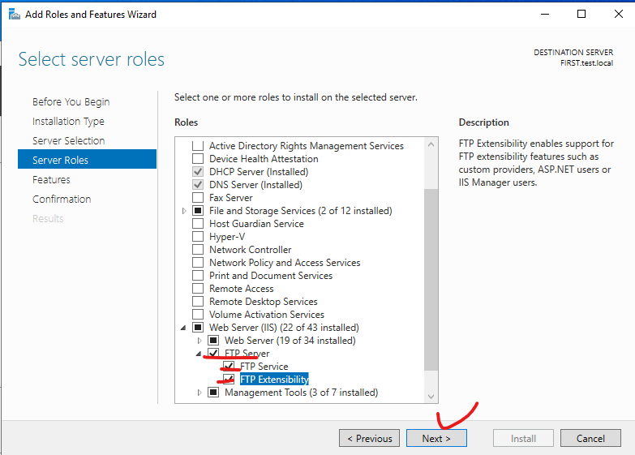The height and width of the screenshot is (455, 635).
Task: Collapse the Web Server (IIS) node
Action: click(x=183, y=328)
